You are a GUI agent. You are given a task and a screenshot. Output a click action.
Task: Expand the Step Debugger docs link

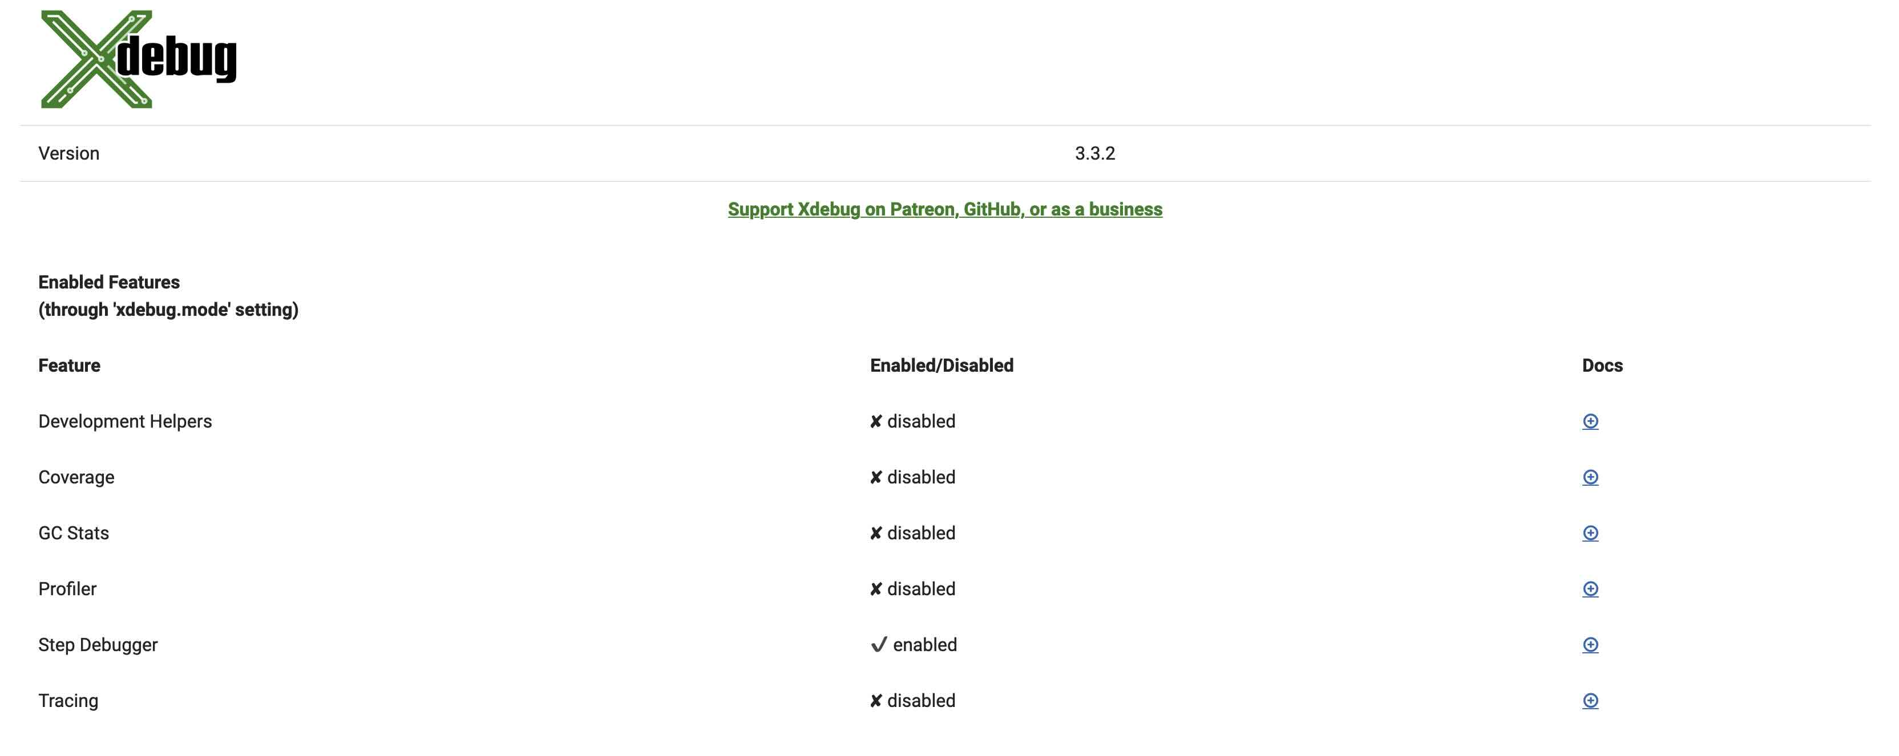tap(1590, 645)
